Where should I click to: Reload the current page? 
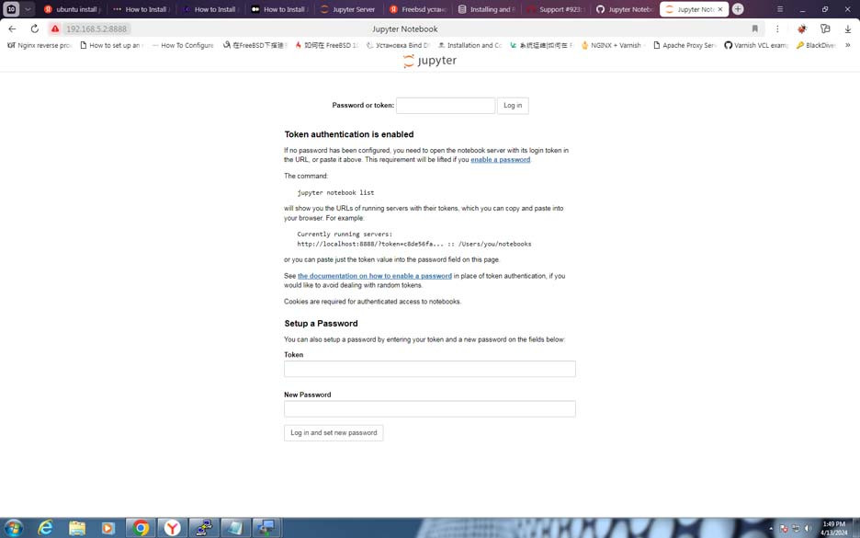coord(34,29)
